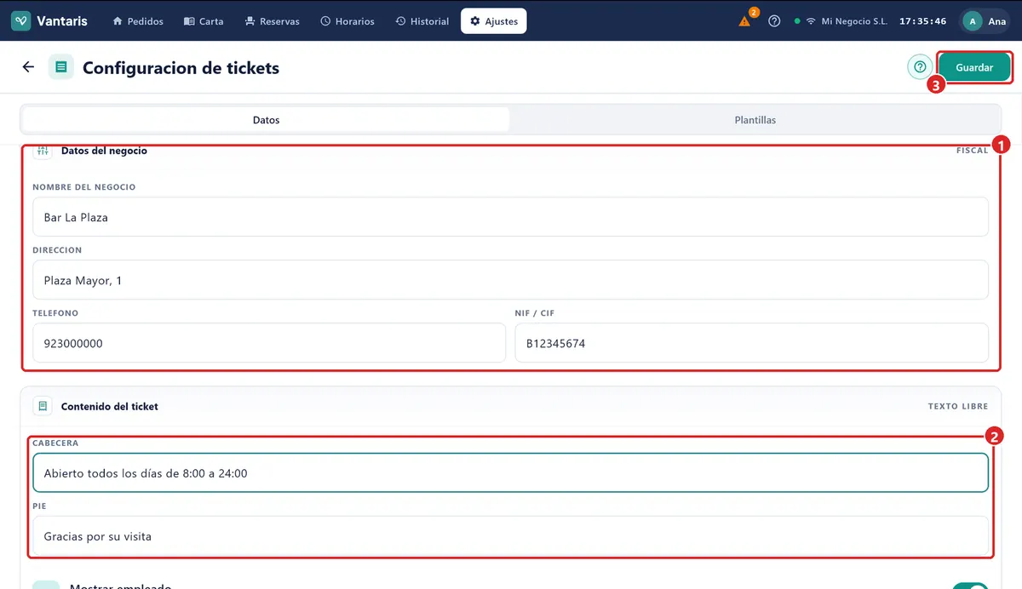Click the Mi Negocio S.L. label

[x=854, y=21]
